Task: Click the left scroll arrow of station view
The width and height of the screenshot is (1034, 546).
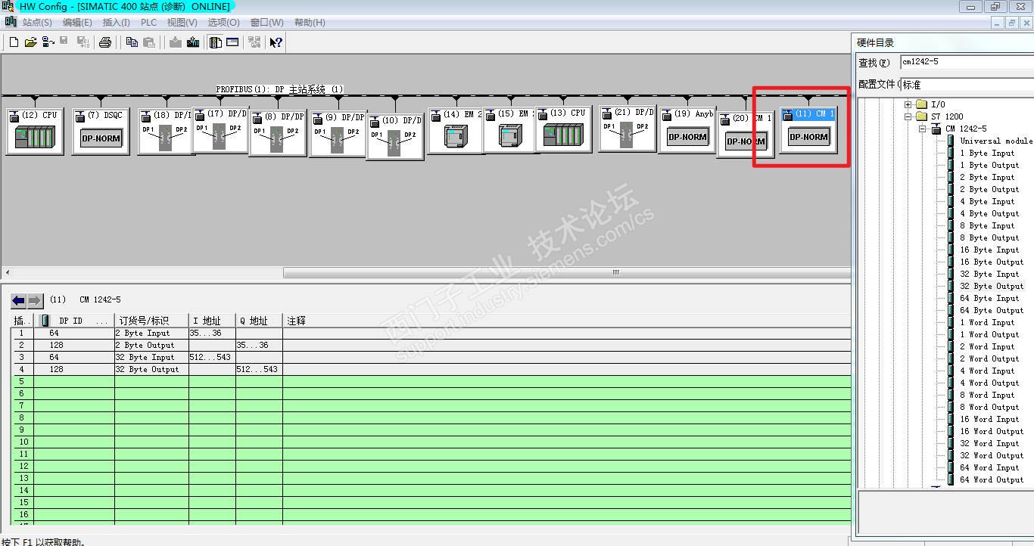Action: coord(8,272)
